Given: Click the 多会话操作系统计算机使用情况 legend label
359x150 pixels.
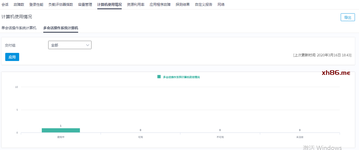Looking at the screenshot, I should [x=181, y=77].
